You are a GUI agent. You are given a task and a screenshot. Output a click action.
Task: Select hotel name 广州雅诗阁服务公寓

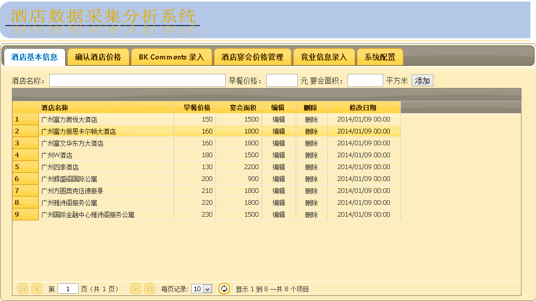click(x=69, y=203)
